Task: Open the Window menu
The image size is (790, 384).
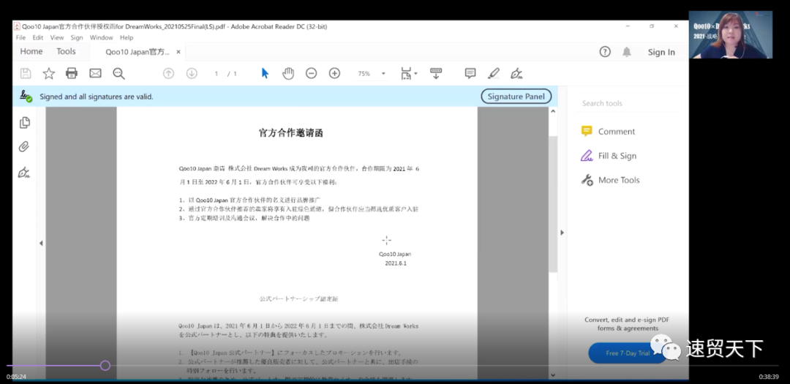Action: point(101,38)
